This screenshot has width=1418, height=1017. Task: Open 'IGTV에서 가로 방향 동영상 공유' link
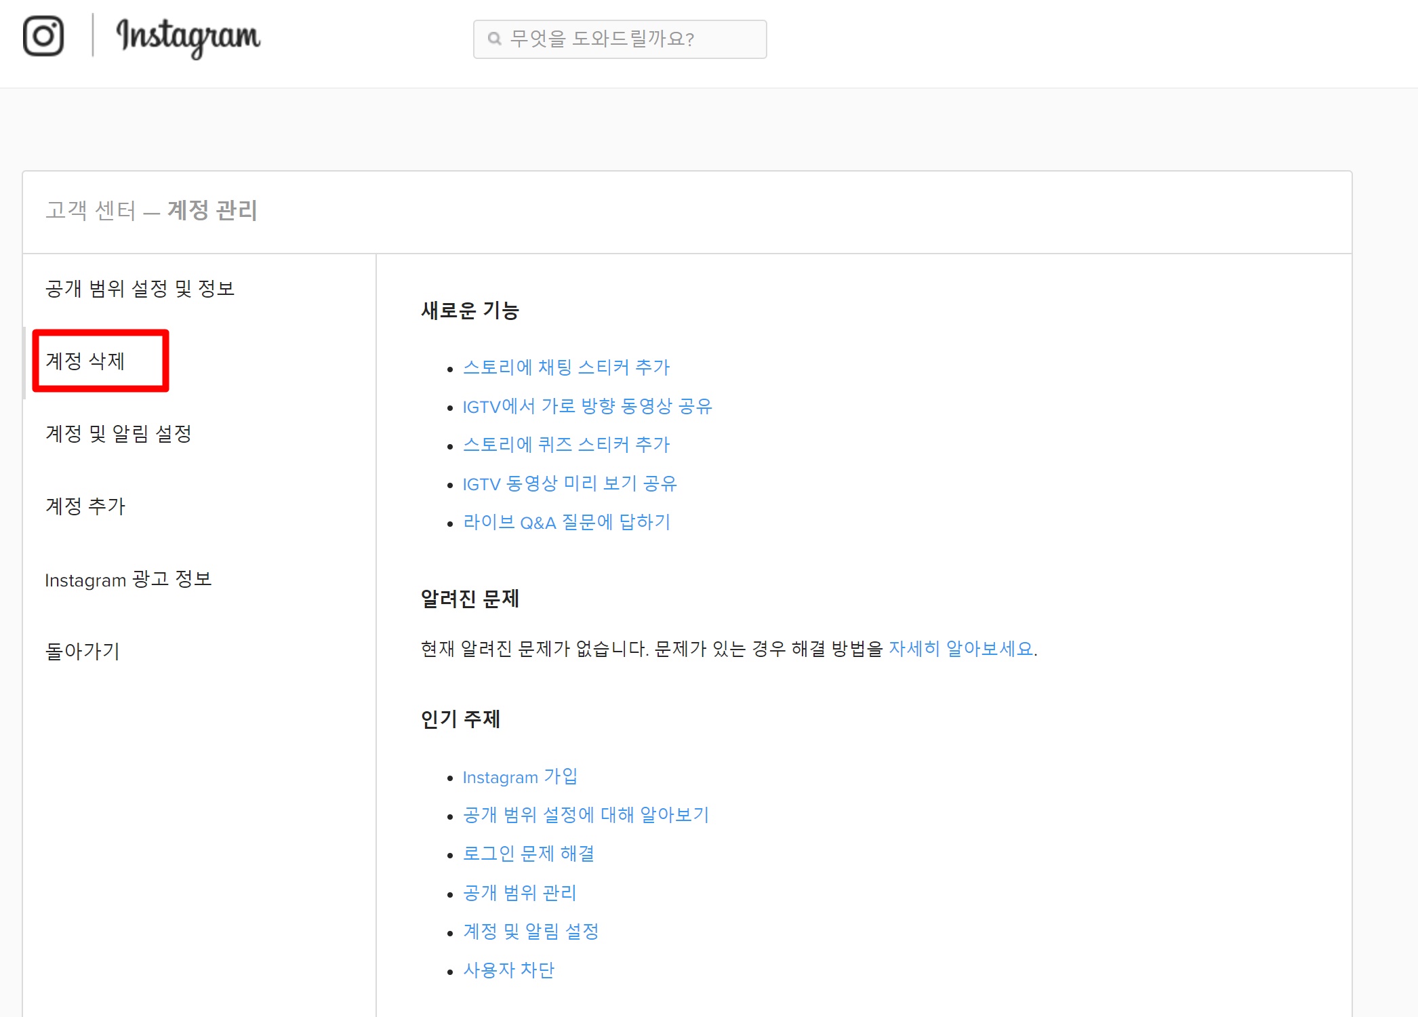tap(587, 407)
